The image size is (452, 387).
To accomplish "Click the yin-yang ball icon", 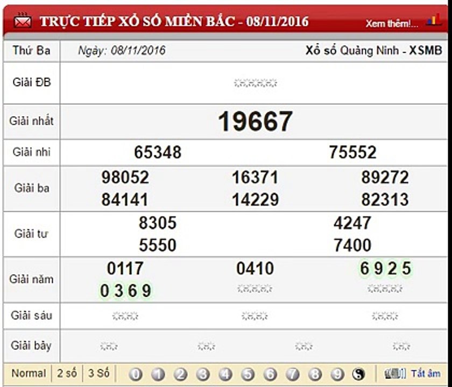I will click(358, 374).
